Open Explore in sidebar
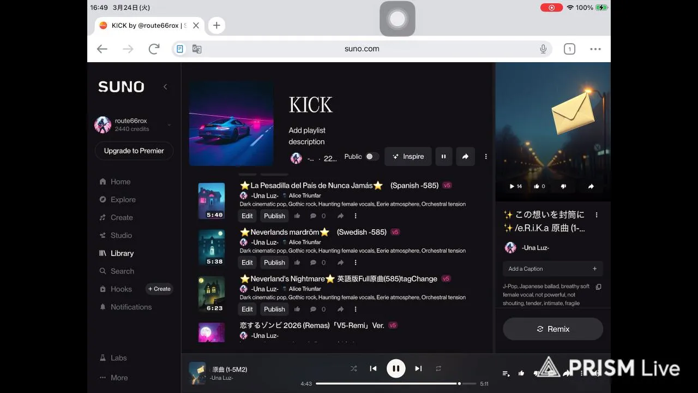 click(117, 200)
